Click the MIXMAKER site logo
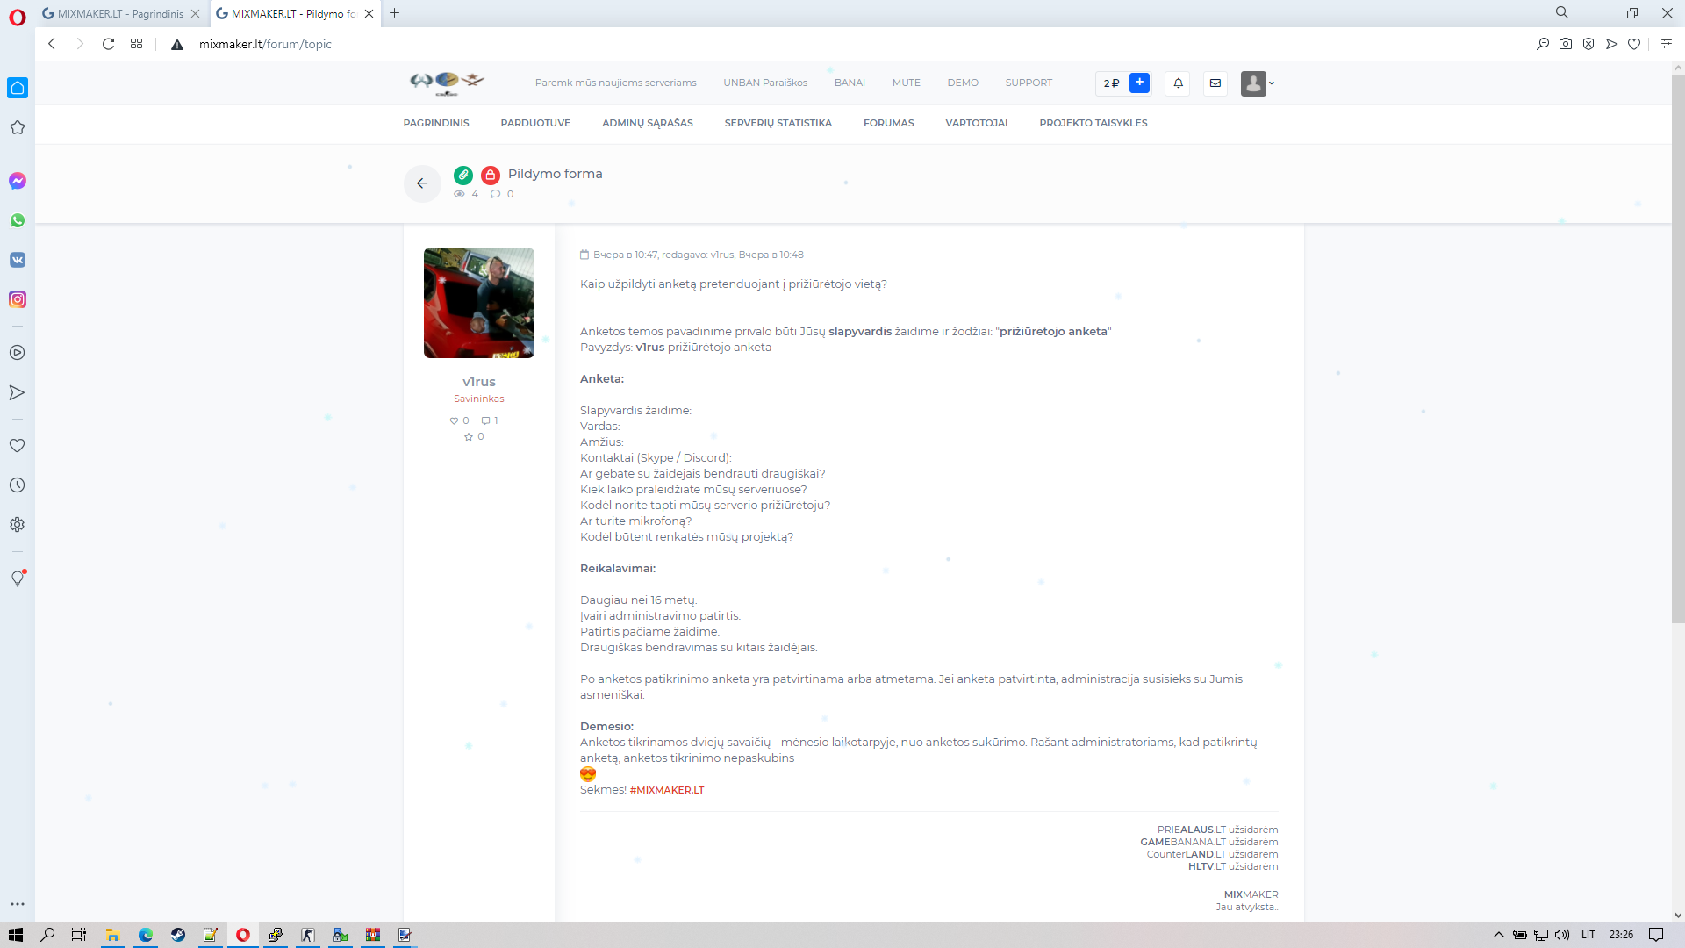This screenshot has height=948, width=1685. (447, 83)
